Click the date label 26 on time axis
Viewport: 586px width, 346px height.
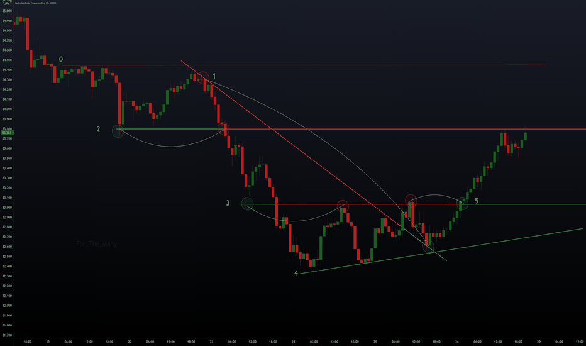click(457, 342)
